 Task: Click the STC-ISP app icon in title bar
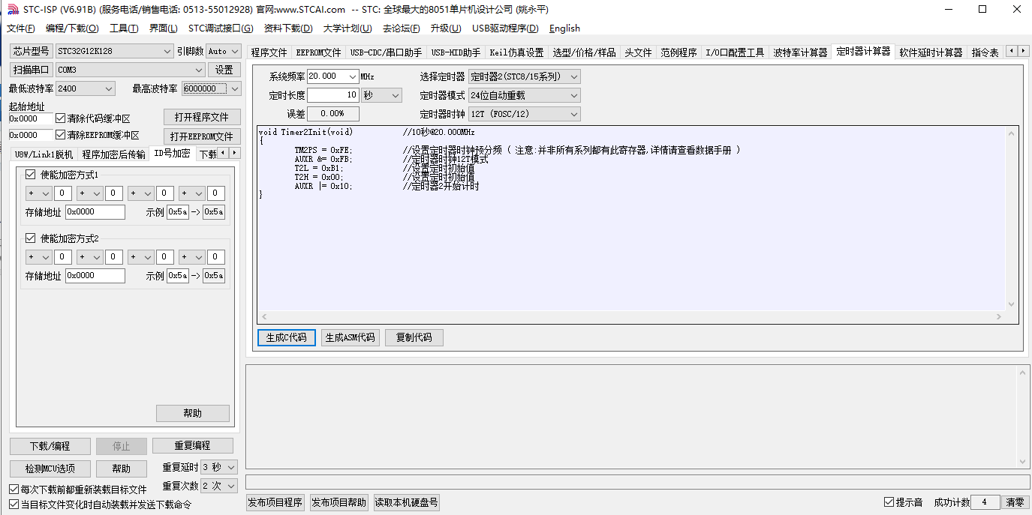11,9
